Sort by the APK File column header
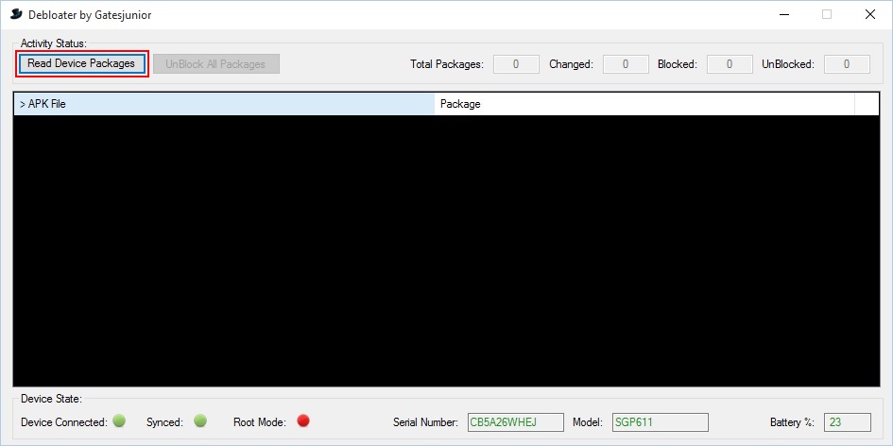 (224, 104)
